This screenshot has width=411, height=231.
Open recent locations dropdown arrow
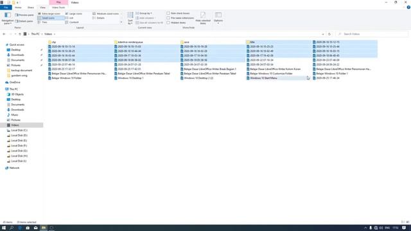(x=15, y=34)
